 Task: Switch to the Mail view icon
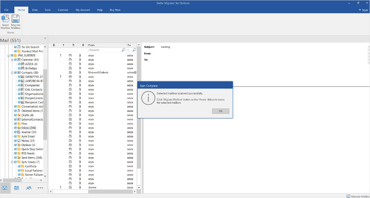click(x=5, y=188)
